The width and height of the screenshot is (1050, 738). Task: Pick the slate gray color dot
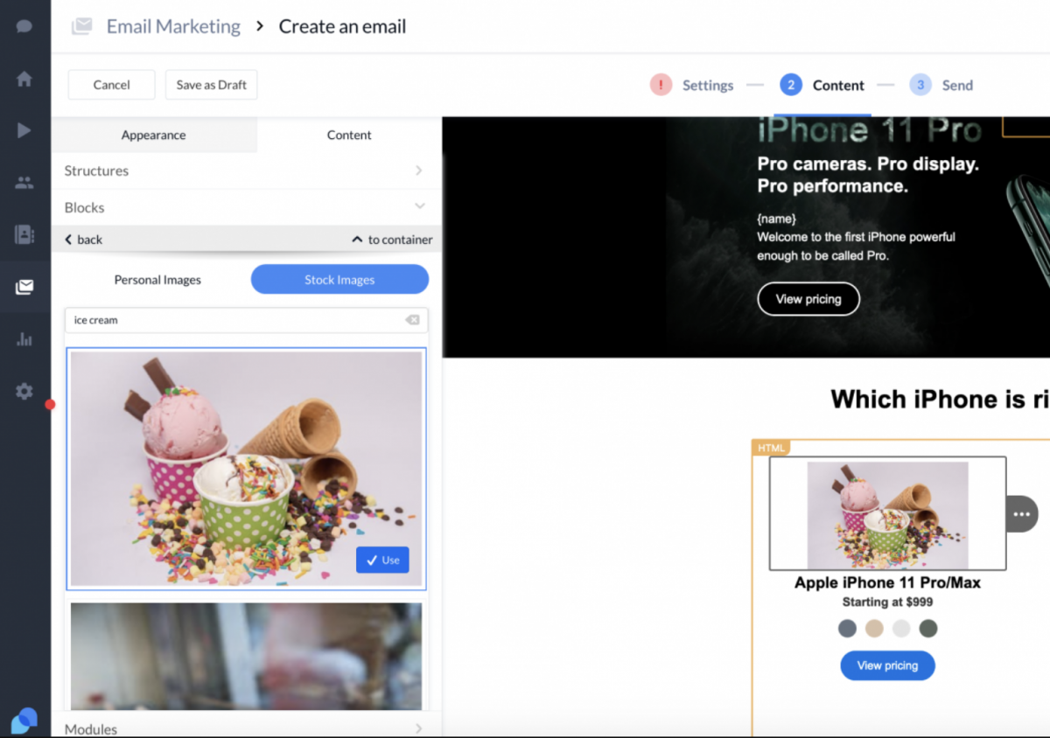pos(847,629)
